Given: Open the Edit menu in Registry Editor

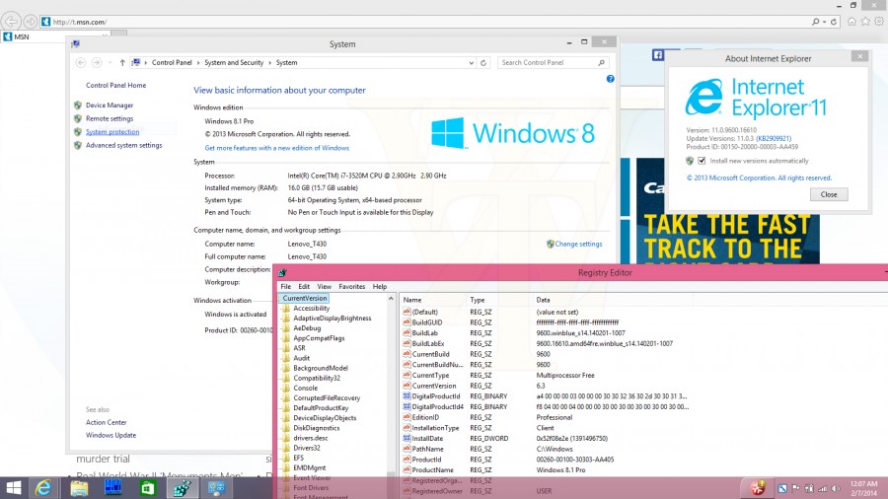Looking at the screenshot, I should [x=304, y=287].
